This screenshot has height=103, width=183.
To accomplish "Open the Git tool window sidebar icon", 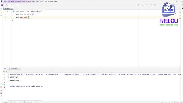I will point(1,99).
